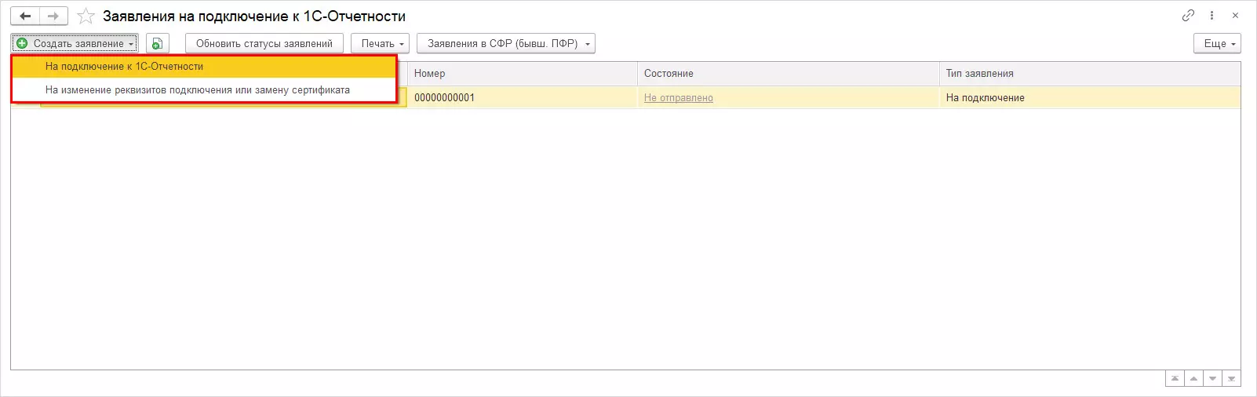Sort by the Состояние column header
1257x397 pixels.
pos(788,74)
